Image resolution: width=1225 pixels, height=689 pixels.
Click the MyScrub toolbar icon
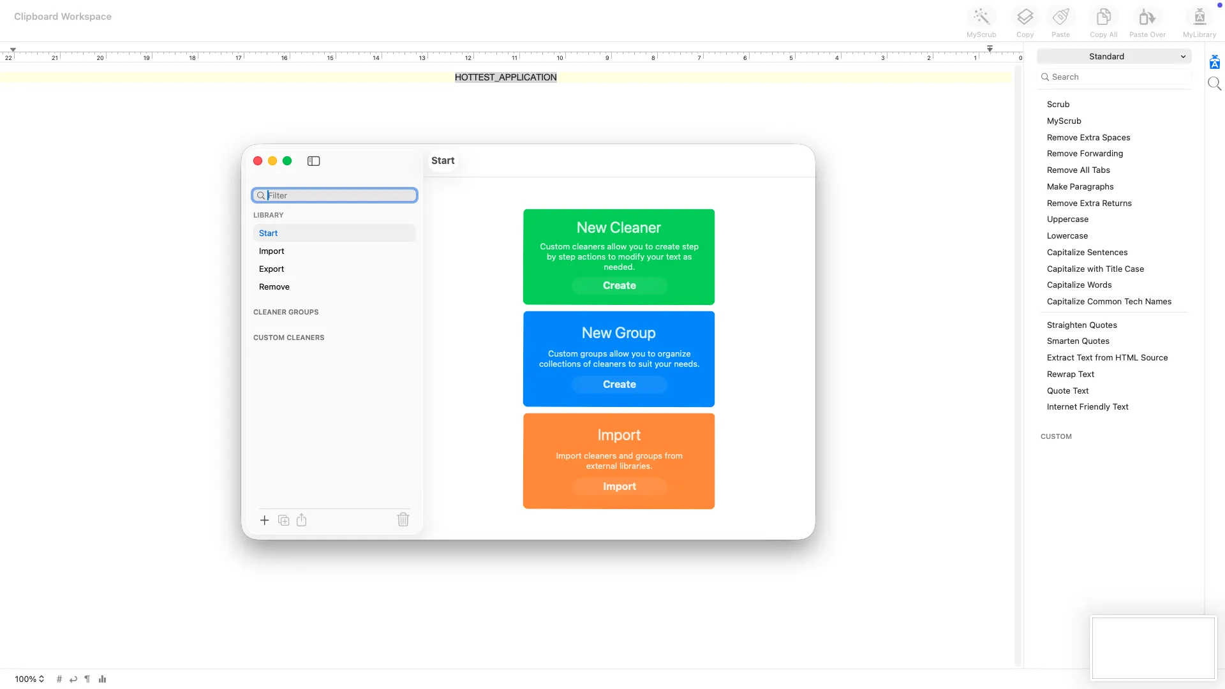pos(981,17)
